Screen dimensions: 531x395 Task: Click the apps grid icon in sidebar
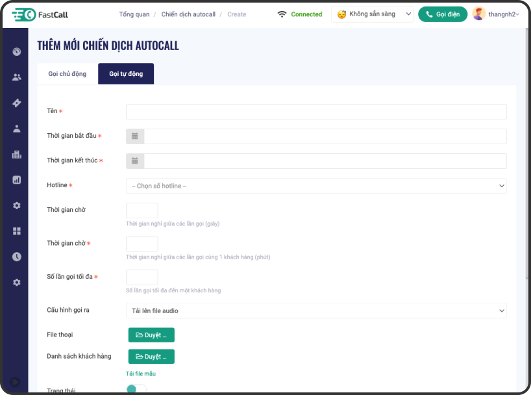click(16, 231)
